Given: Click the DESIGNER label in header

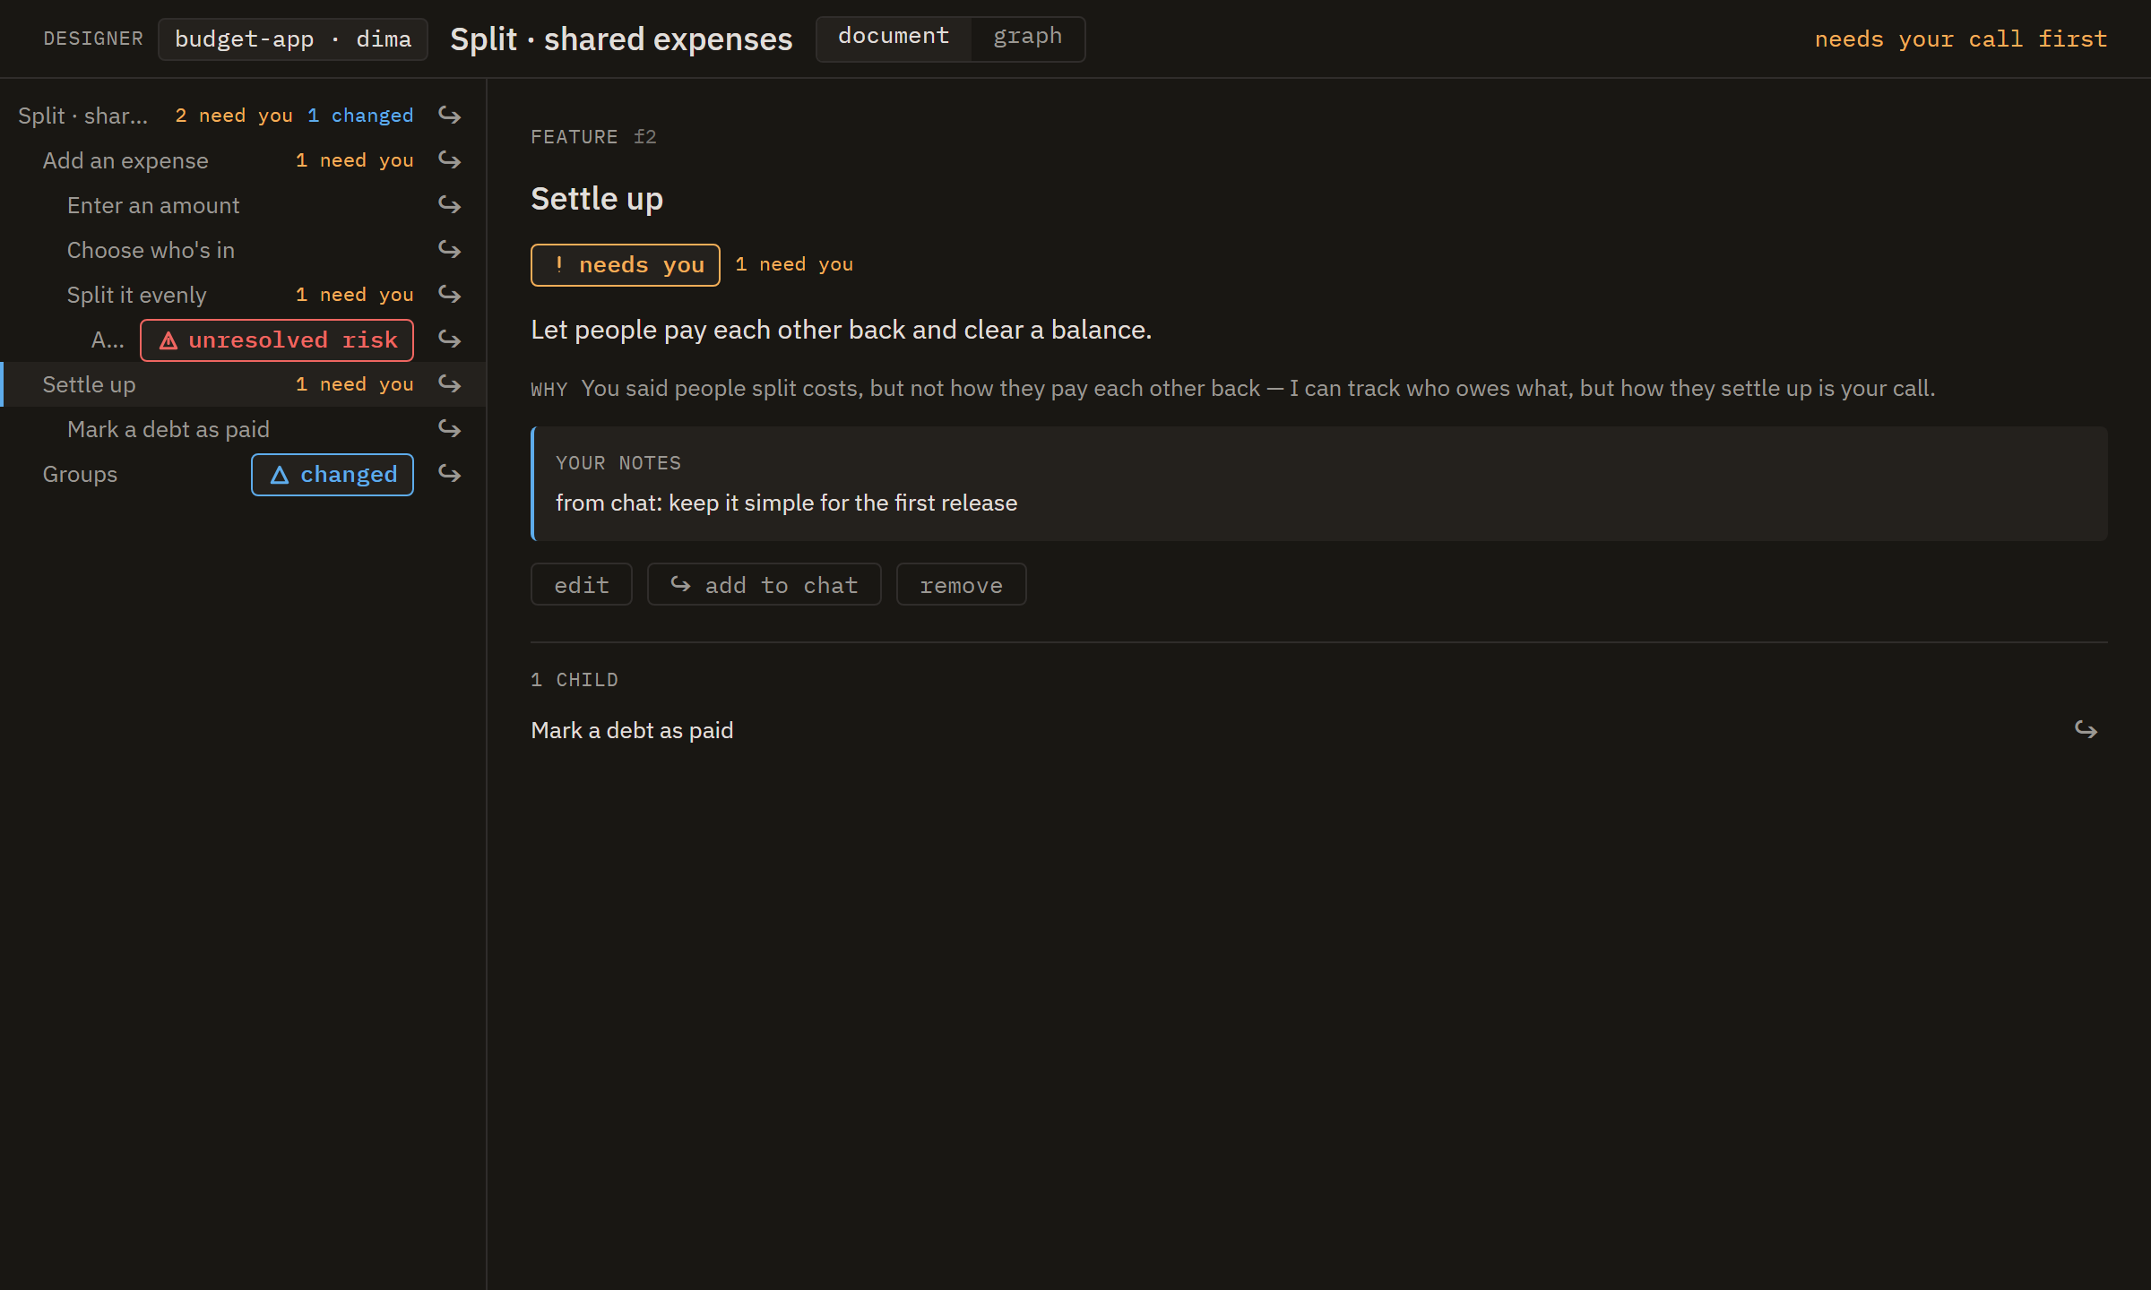Looking at the screenshot, I should click(x=93, y=39).
